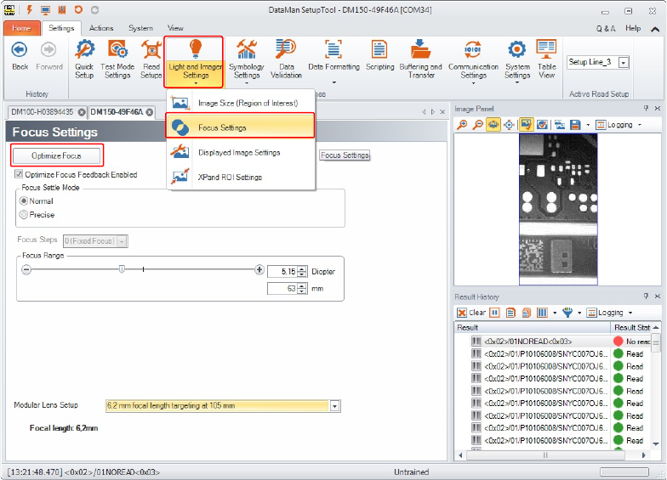Open Read Setups in the ribbon
Image resolution: width=667 pixels, height=480 pixels.
tap(151, 59)
